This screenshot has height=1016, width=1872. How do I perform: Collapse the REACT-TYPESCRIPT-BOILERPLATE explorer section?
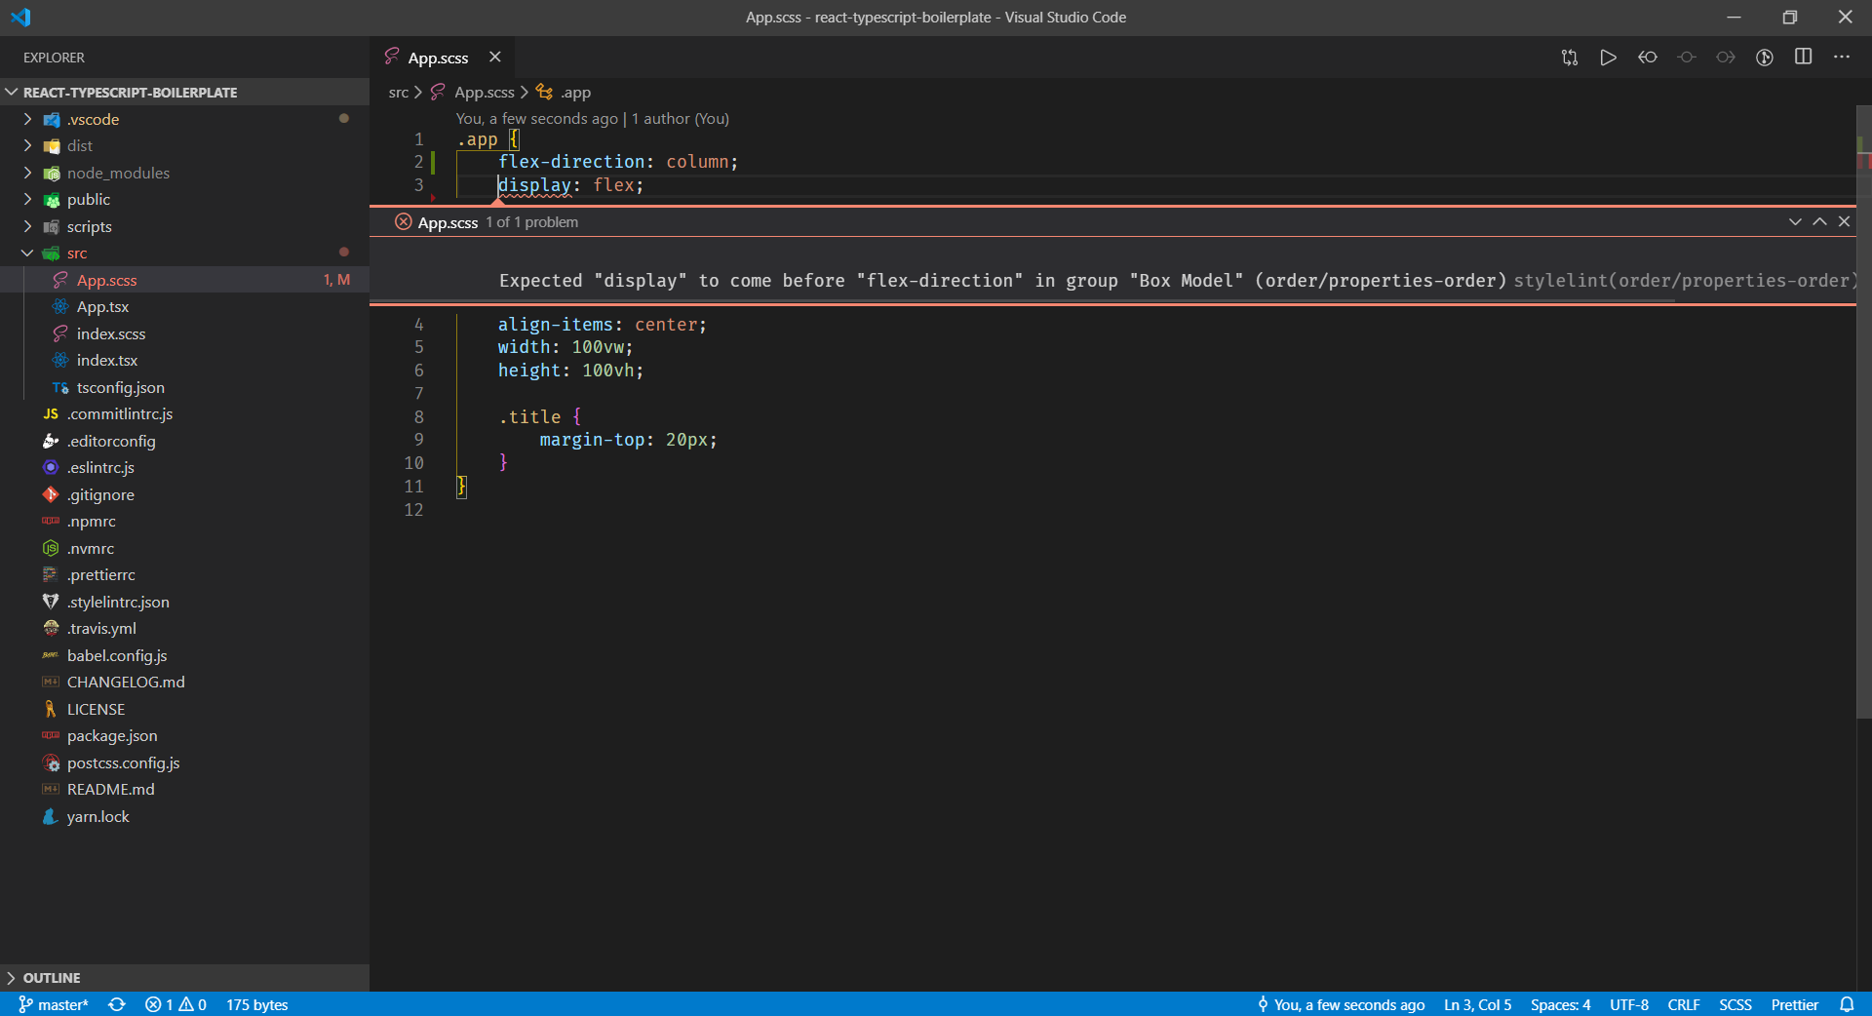point(185,92)
